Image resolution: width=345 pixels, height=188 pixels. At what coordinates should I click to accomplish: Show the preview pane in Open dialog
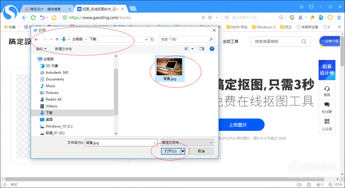[x=202, y=49]
